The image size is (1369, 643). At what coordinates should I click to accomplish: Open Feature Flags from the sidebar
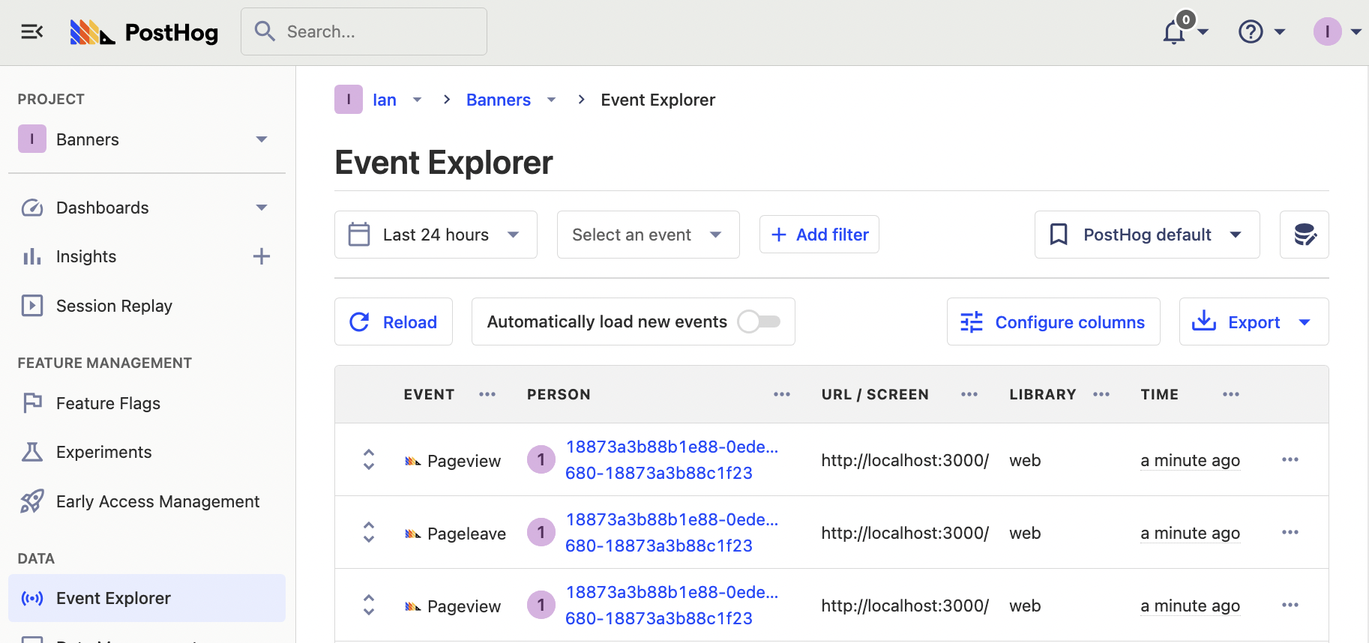(x=108, y=403)
